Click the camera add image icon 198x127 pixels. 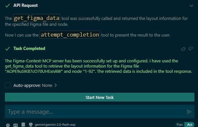coord(15,125)
